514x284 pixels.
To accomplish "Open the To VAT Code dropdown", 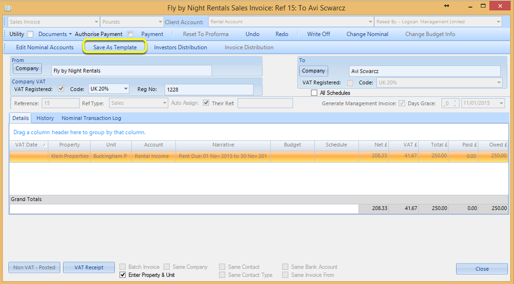I will (x=498, y=82).
